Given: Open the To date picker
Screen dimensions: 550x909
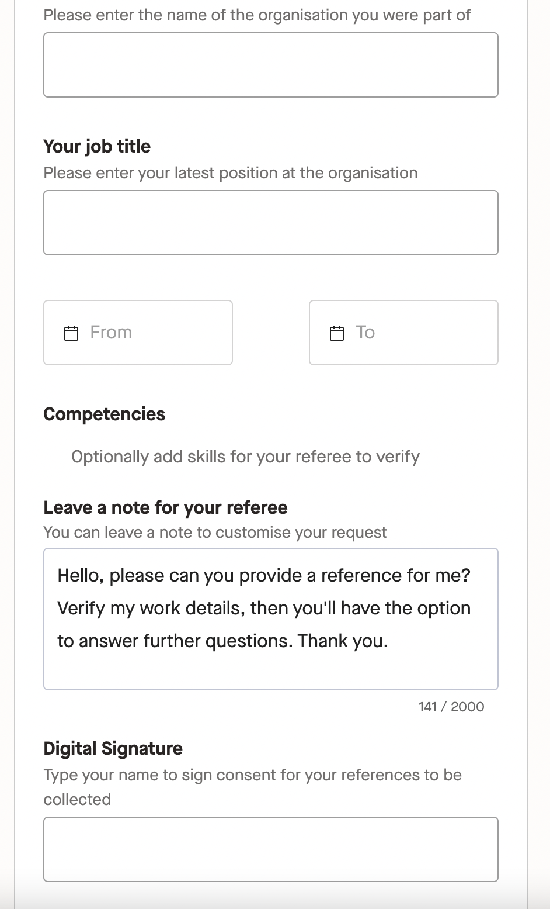Looking at the screenshot, I should pyautogui.click(x=403, y=332).
